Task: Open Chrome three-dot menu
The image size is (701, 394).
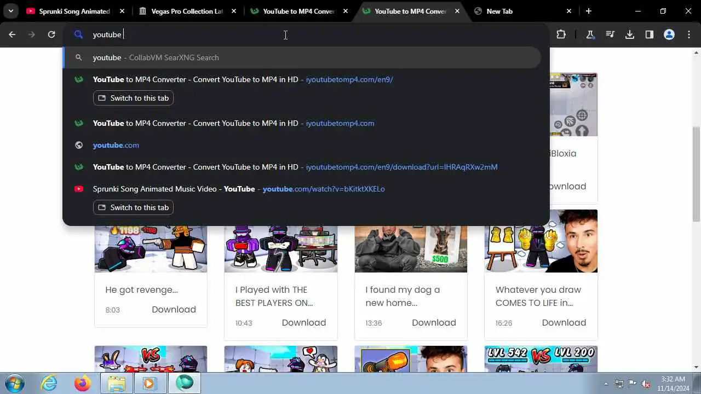Action: point(689,34)
